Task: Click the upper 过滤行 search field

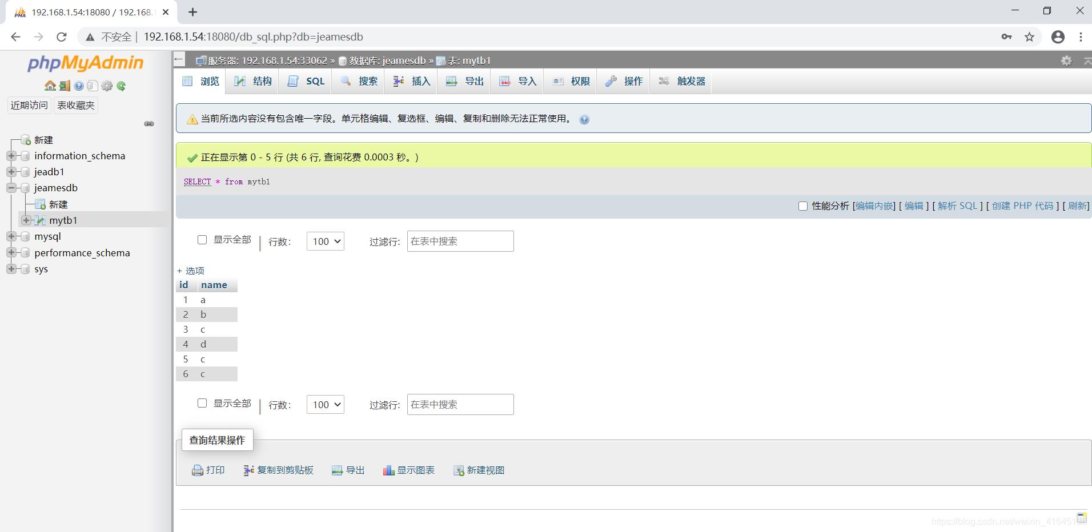Action: click(460, 241)
